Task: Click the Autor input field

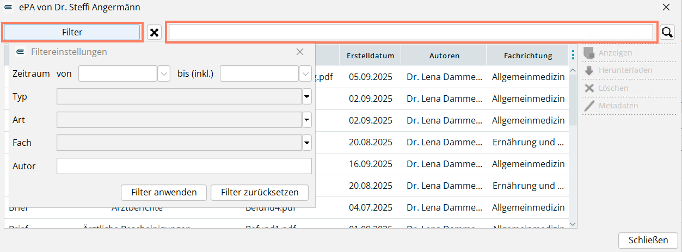Action: (184, 166)
